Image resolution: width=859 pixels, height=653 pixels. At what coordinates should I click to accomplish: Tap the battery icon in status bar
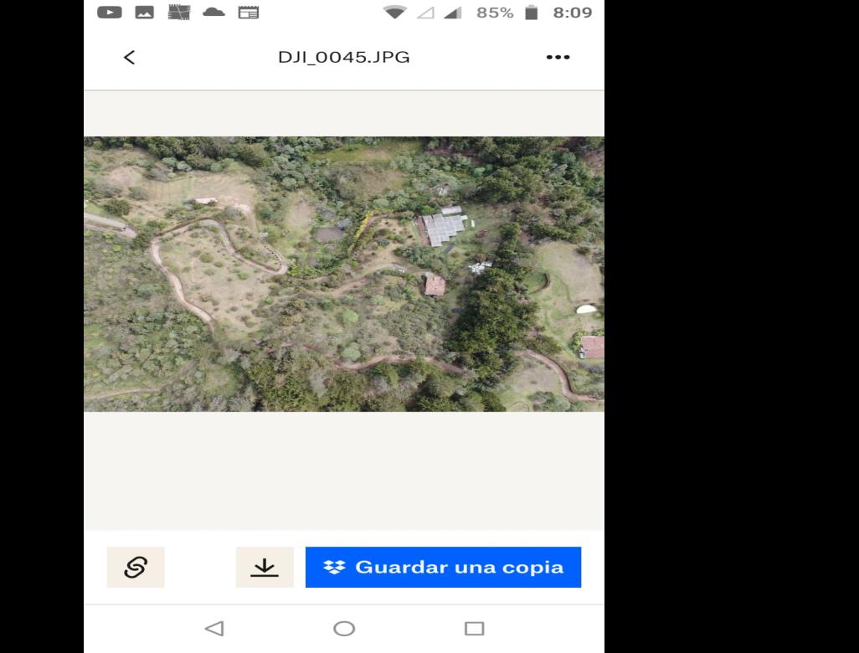tap(530, 13)
